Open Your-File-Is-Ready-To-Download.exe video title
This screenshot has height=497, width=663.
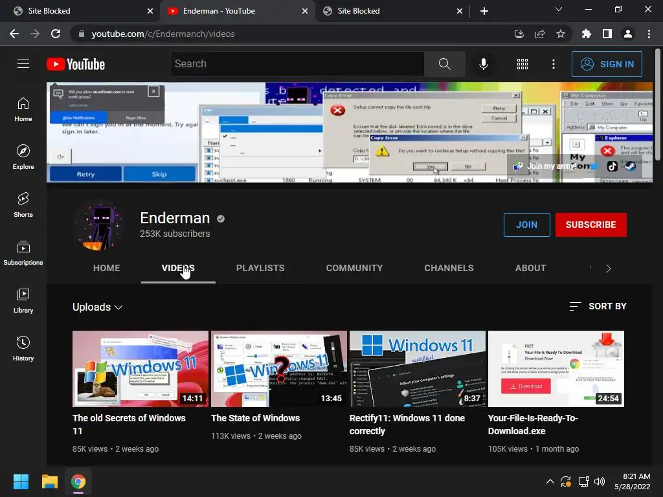(532, 425)
